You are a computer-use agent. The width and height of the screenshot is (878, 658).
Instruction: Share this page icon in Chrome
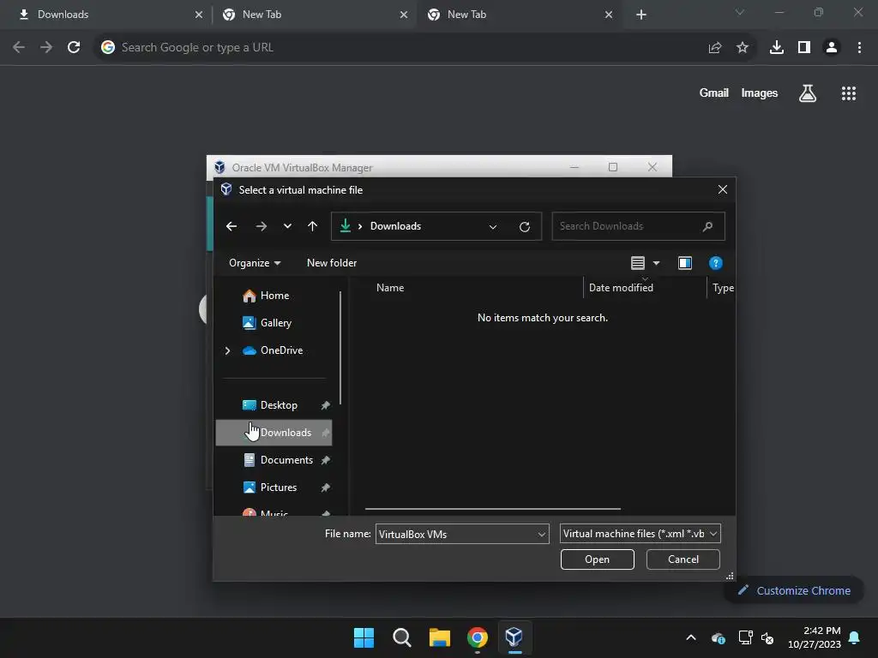(x=715, y=48)
